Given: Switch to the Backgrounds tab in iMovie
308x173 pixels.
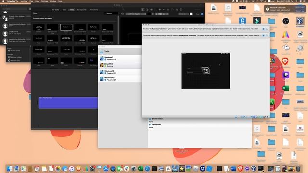Looking at the screenshot, I should (82, 10).
